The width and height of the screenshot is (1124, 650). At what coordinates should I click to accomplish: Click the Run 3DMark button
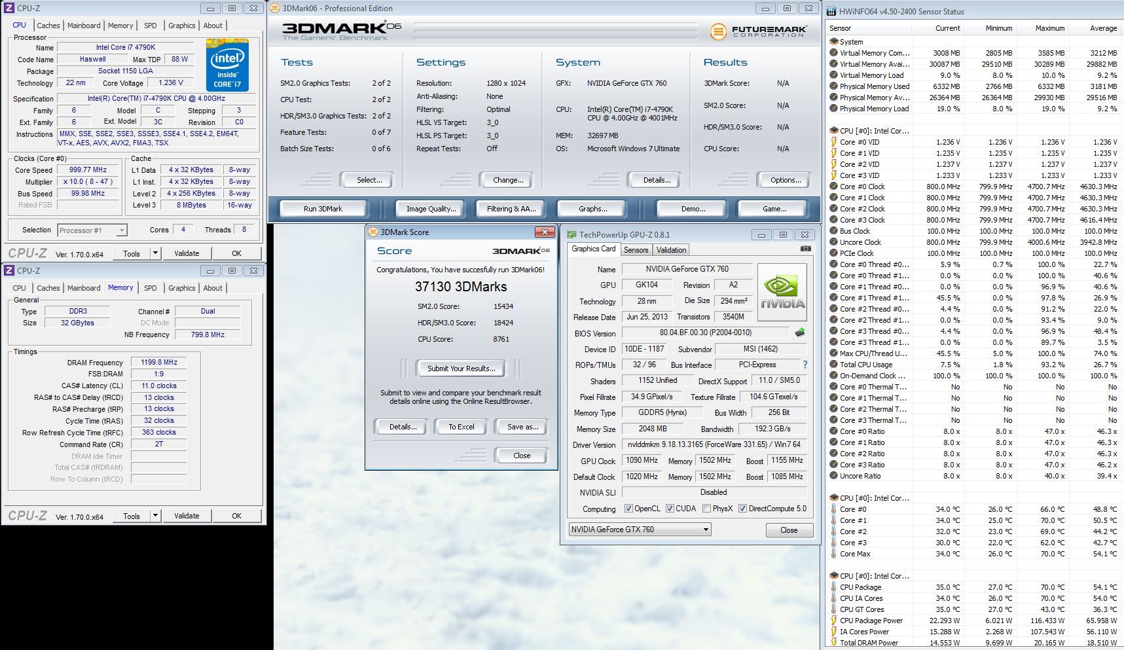tap(323, 209)
